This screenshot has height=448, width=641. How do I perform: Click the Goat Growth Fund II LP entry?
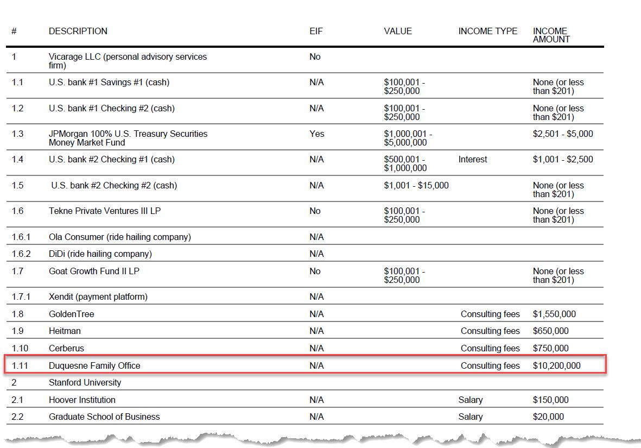pyautogui.click(x=94, y=271)
